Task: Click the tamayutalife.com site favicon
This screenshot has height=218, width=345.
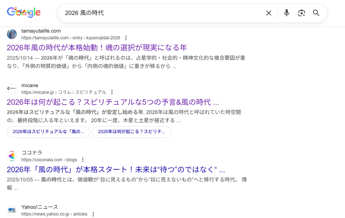Action: pos(12,34)
